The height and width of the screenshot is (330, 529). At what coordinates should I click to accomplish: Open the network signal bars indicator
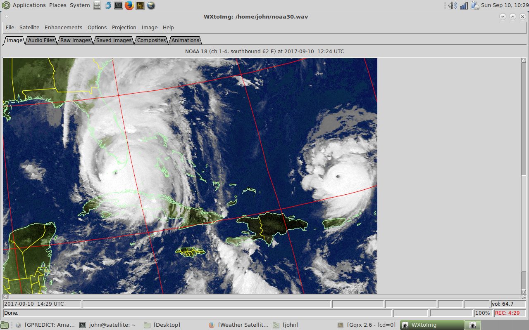(464, 5)
